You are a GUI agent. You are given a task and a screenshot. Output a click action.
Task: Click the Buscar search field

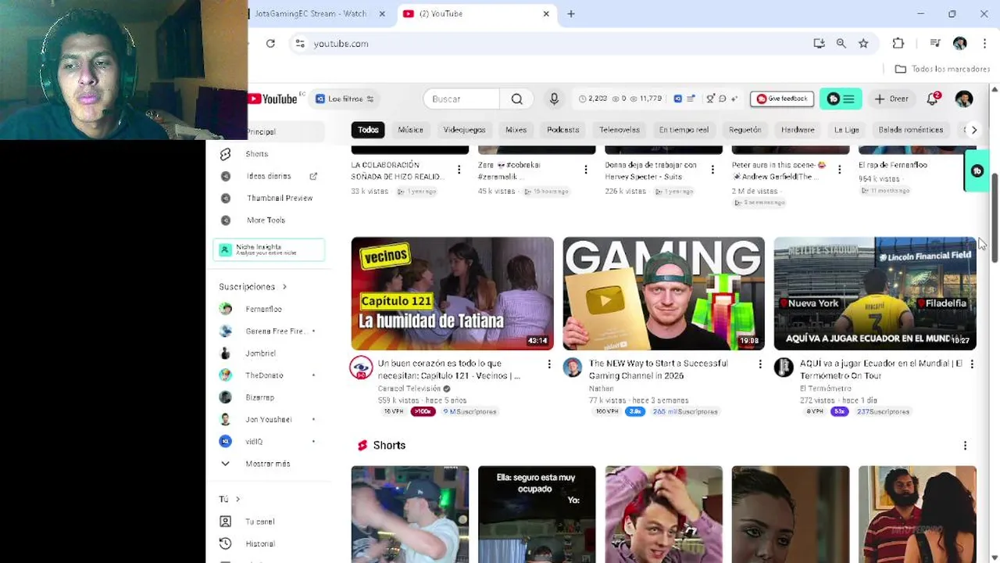461,99
